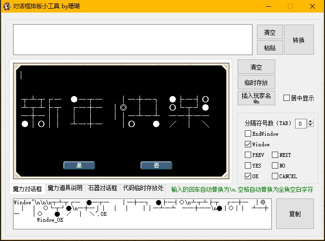Check the EndWindow checkbox

(248, 134)
